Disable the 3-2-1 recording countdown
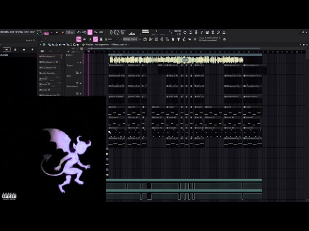The image size is (309, 231). [90, 32]
